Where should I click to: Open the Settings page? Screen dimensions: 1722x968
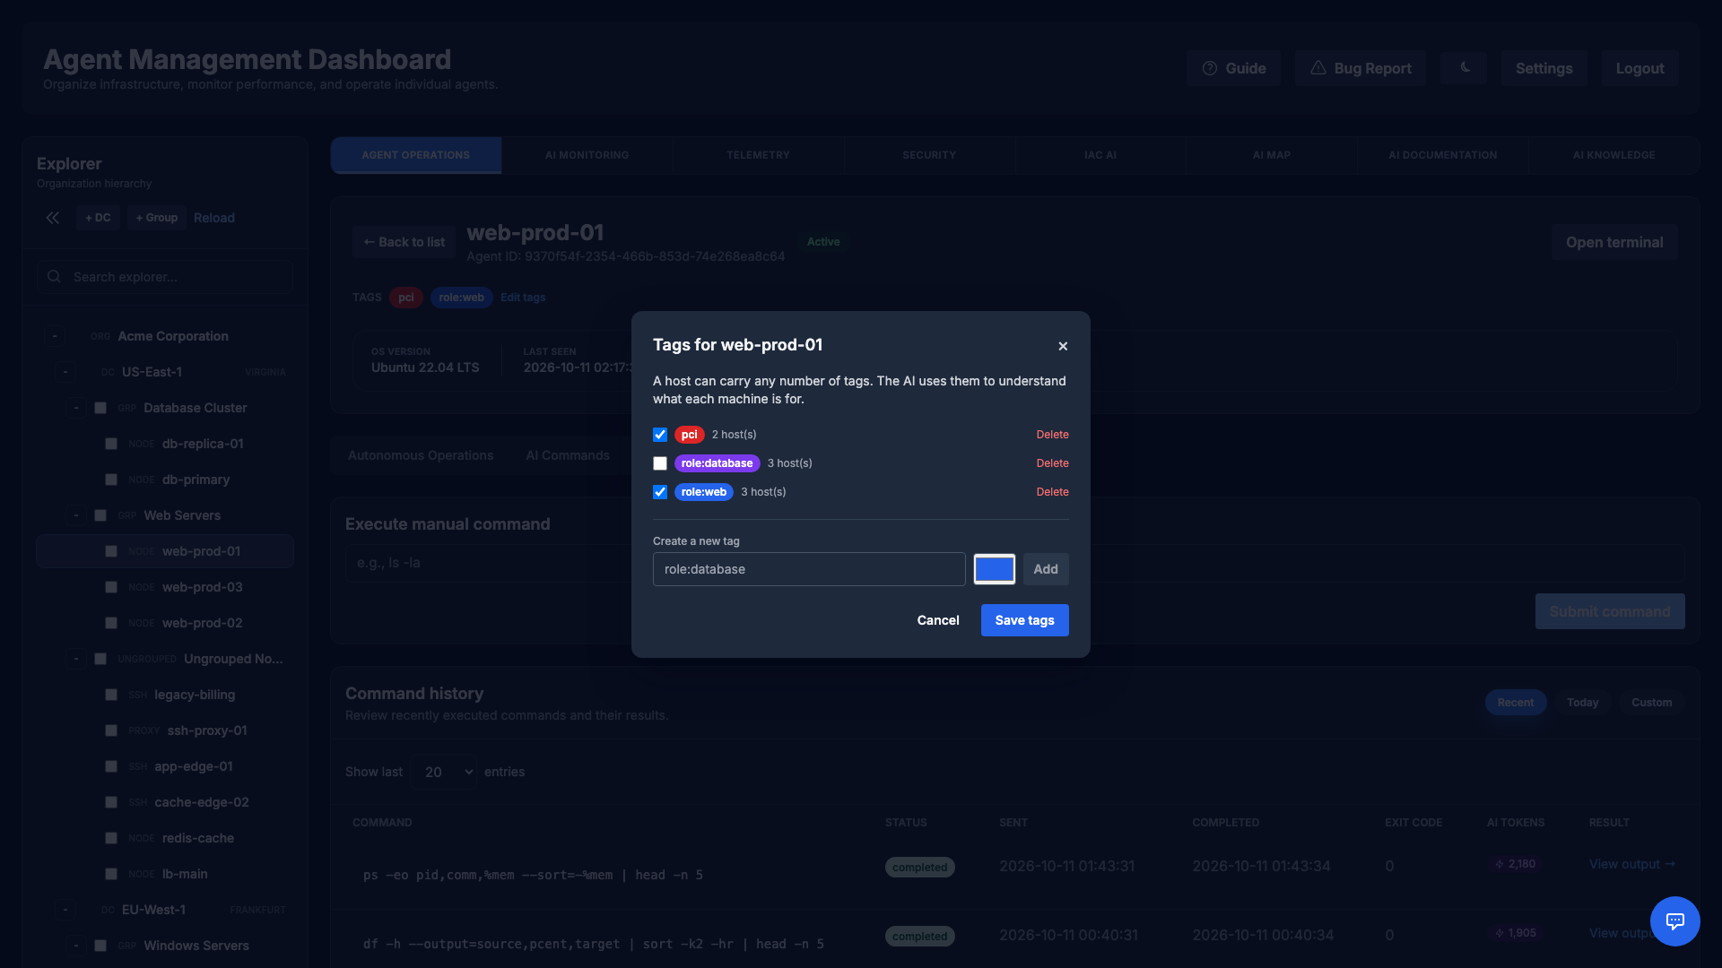tap(1544, 68)
